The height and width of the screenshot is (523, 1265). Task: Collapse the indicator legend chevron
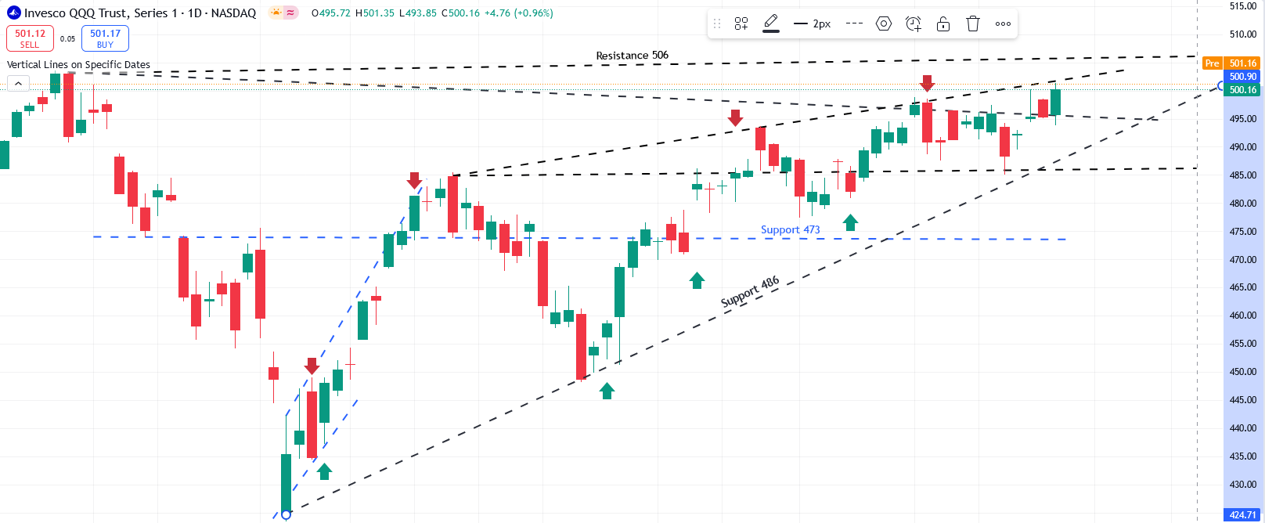click(x=18, y=83)
